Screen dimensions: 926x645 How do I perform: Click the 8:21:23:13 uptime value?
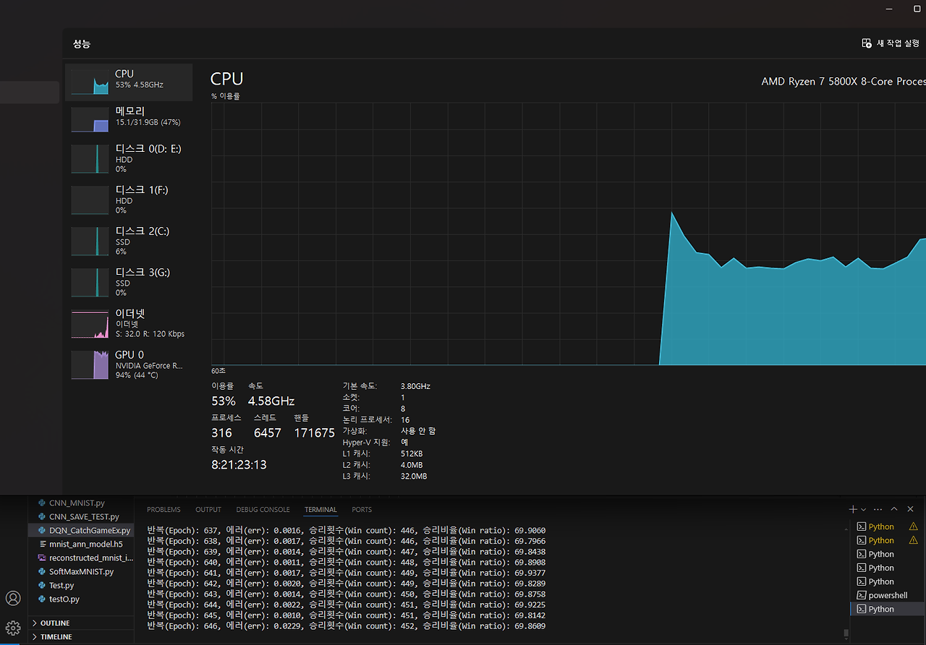239,465
